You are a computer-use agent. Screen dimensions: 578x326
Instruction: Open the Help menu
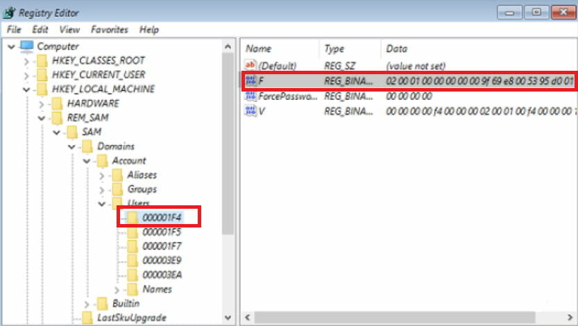click(149, 29)
